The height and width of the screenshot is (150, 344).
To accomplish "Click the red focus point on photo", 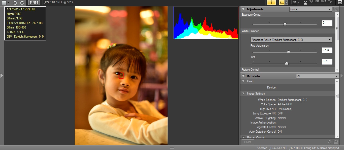I will (x=121, y=75).
